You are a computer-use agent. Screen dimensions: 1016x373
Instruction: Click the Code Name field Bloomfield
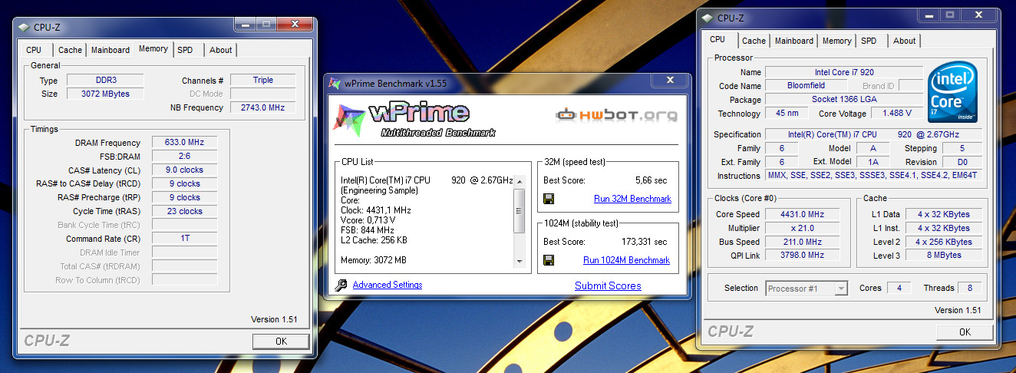tap(806, 86)
